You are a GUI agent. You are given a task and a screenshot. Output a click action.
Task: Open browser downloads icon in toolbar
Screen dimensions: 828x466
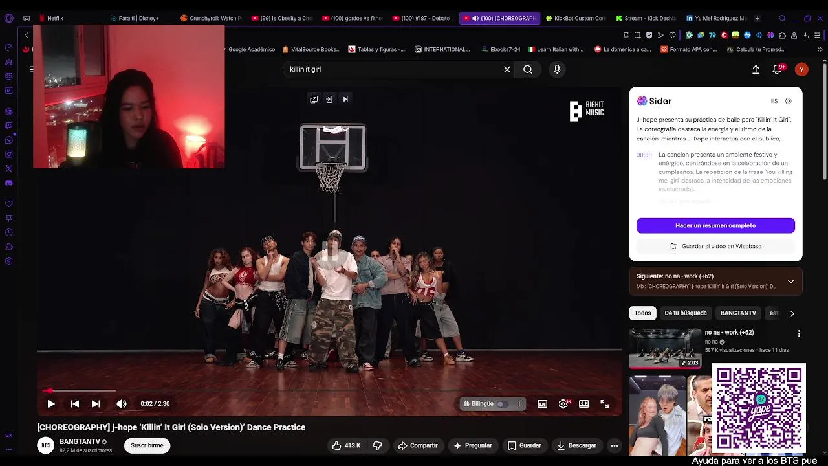coord(805,35)
